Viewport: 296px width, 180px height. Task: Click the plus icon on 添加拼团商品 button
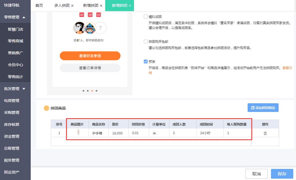pyautogui.click(x=253, y=108)
